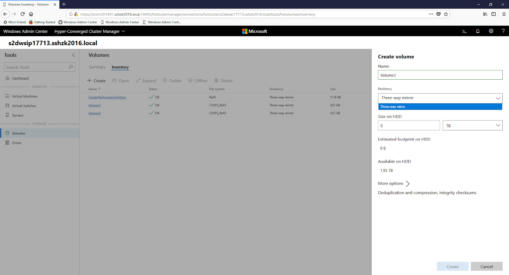View site information icon in address bar
This screenshot has height=275, width=509.
coord(71,14)
